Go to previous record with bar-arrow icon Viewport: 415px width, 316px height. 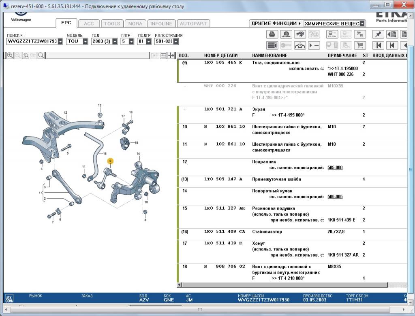coord(392,45)
